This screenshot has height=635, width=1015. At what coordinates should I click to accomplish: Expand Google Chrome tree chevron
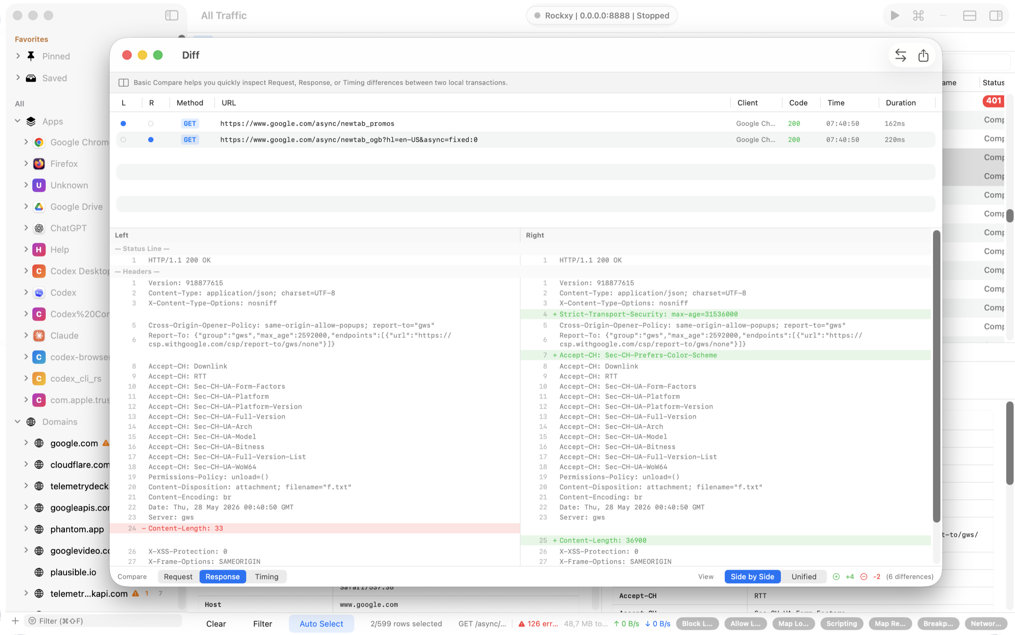[x=26, y=142]
